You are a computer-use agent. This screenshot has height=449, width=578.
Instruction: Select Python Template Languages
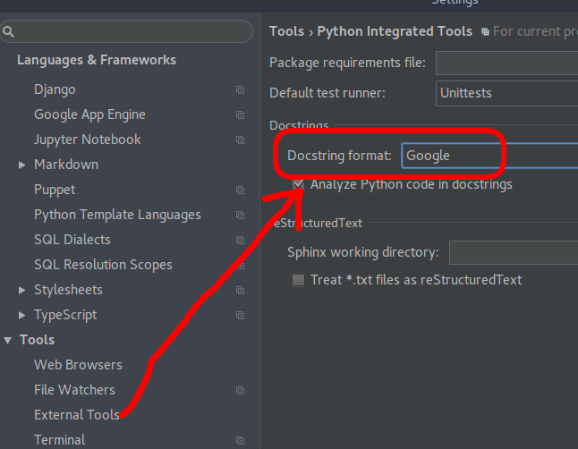[x=117, y=215]
